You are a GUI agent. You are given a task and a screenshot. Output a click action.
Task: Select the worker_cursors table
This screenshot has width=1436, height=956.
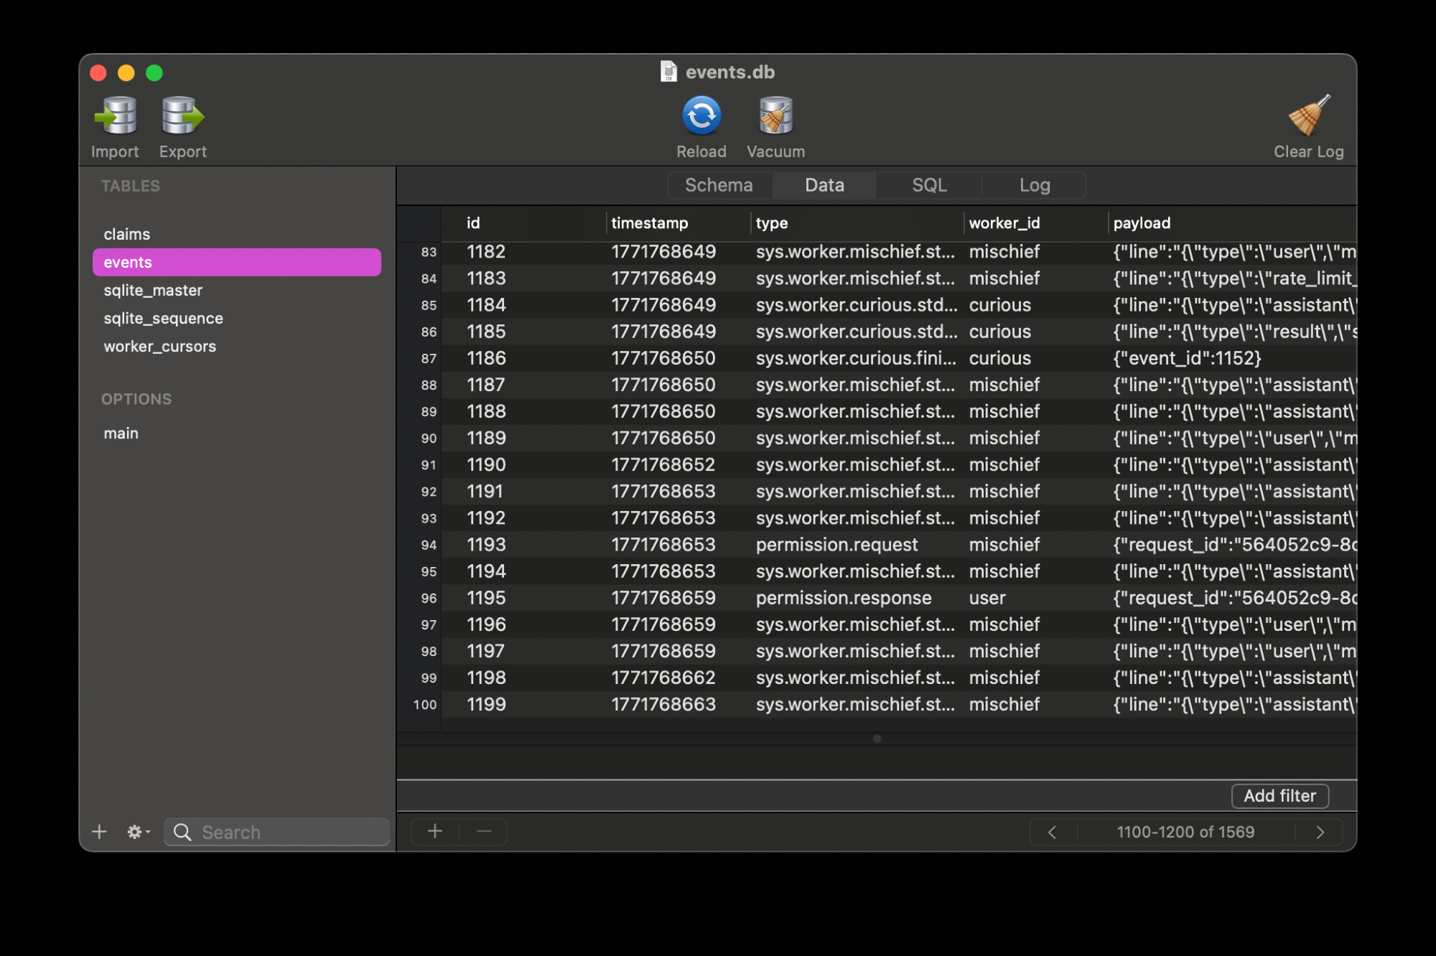coord(159,347)
